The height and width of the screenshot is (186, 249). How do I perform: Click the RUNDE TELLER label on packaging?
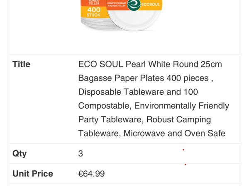(x=94, y=2)
